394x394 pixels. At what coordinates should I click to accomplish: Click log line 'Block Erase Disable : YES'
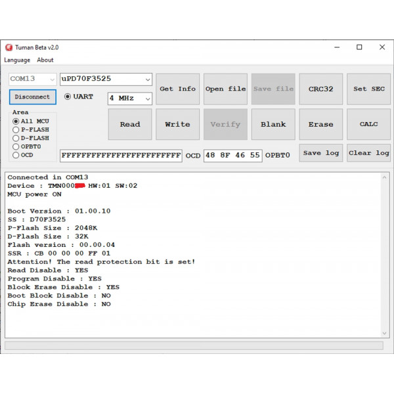64,287
